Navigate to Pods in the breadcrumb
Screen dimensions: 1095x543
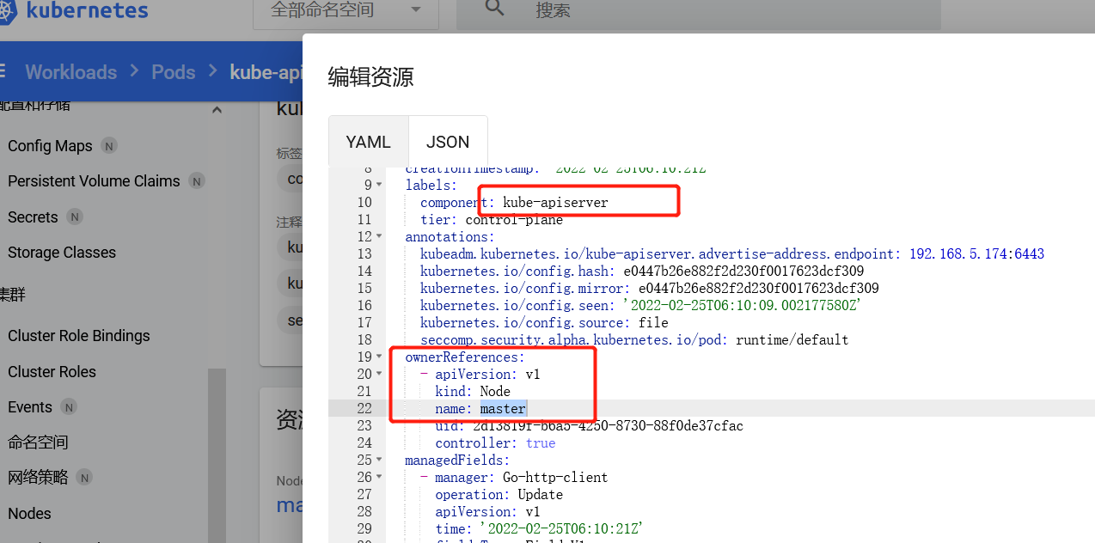(x=174, y=72)
